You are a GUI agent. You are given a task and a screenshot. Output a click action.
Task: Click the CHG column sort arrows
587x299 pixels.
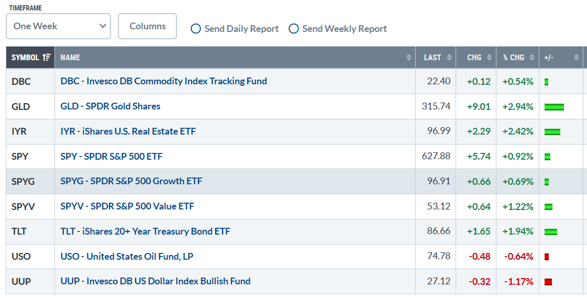point(489,57)
